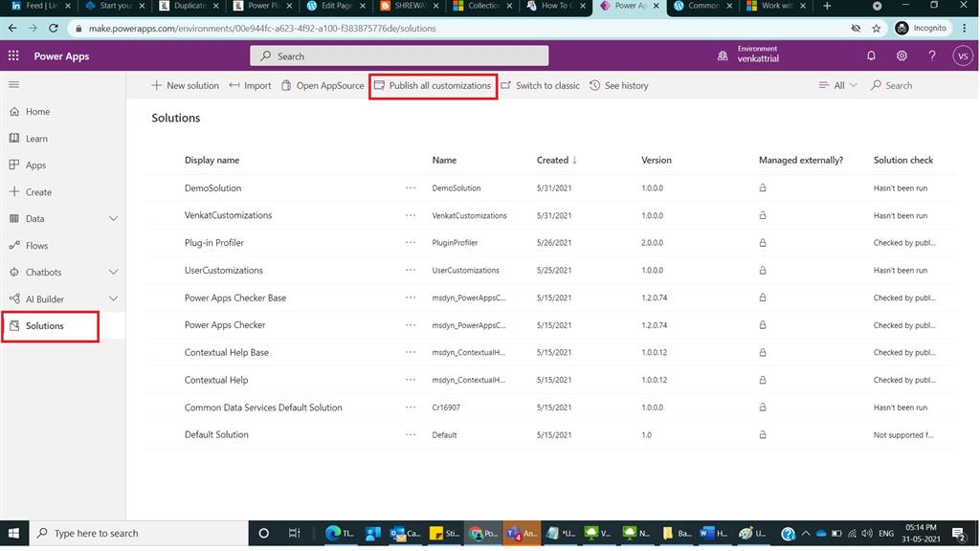Collapse the sidebar with the hamburger icon
The height and width of the screenshot is (551, 980).
tap(13, 84)
